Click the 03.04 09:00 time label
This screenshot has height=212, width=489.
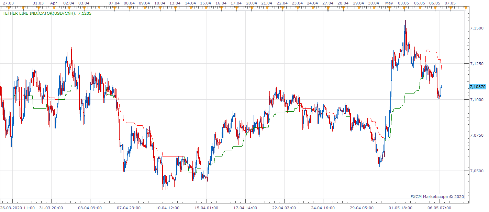point(90,208)
